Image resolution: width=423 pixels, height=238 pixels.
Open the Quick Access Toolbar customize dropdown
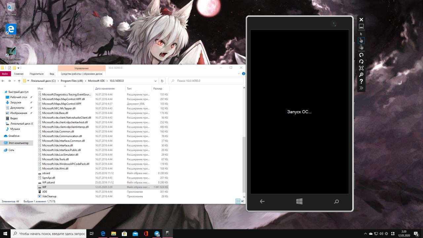click(x=18, y=68)
